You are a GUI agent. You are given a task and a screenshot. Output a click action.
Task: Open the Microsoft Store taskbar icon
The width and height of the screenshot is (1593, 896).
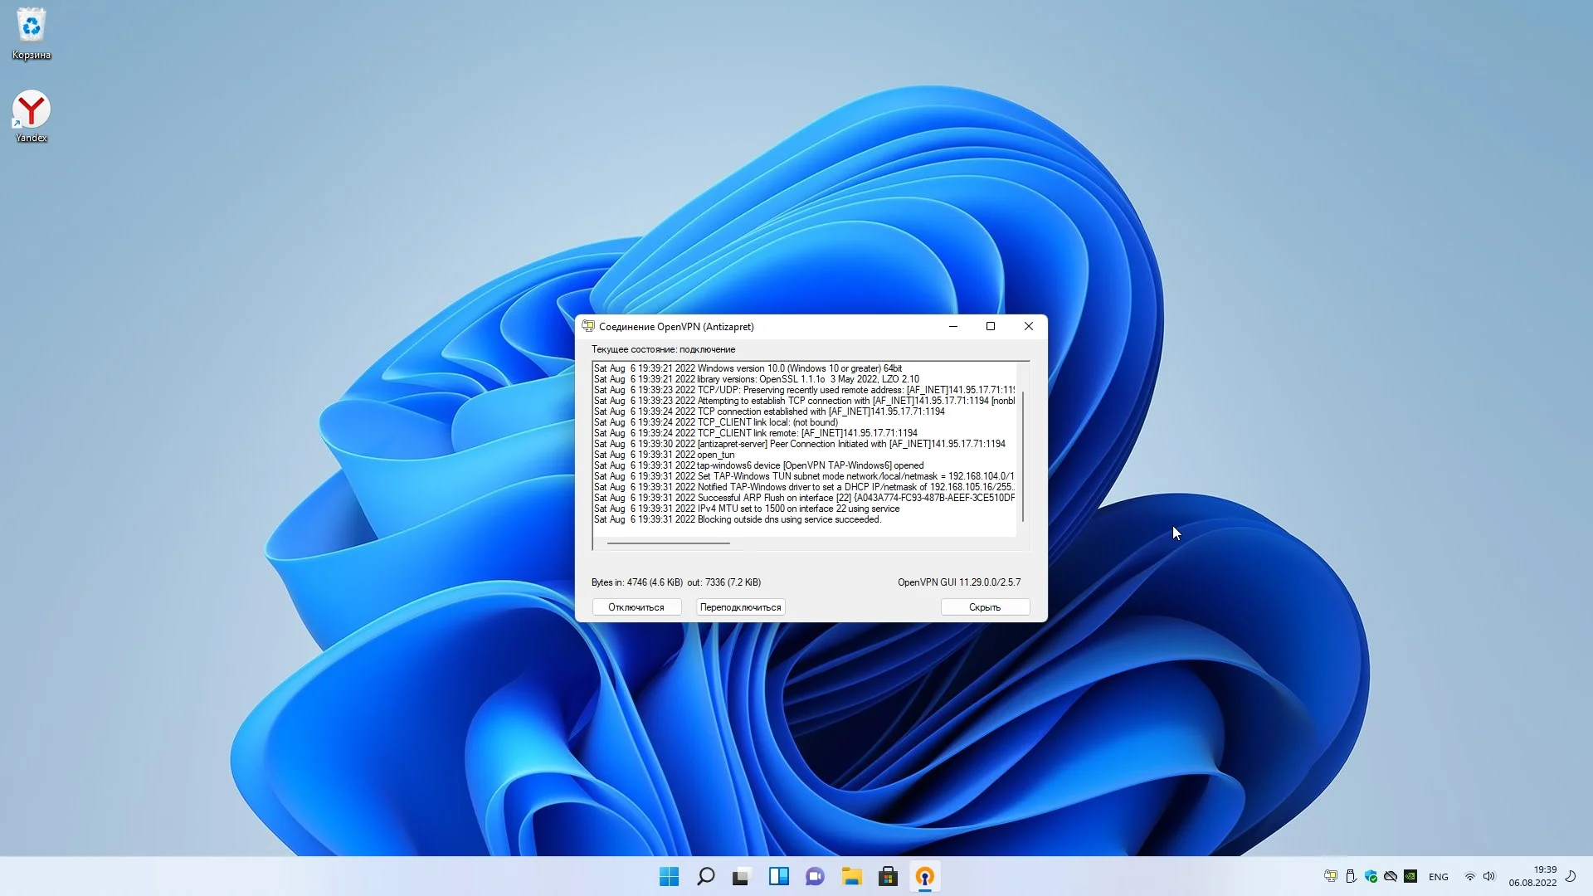point(888,877)
